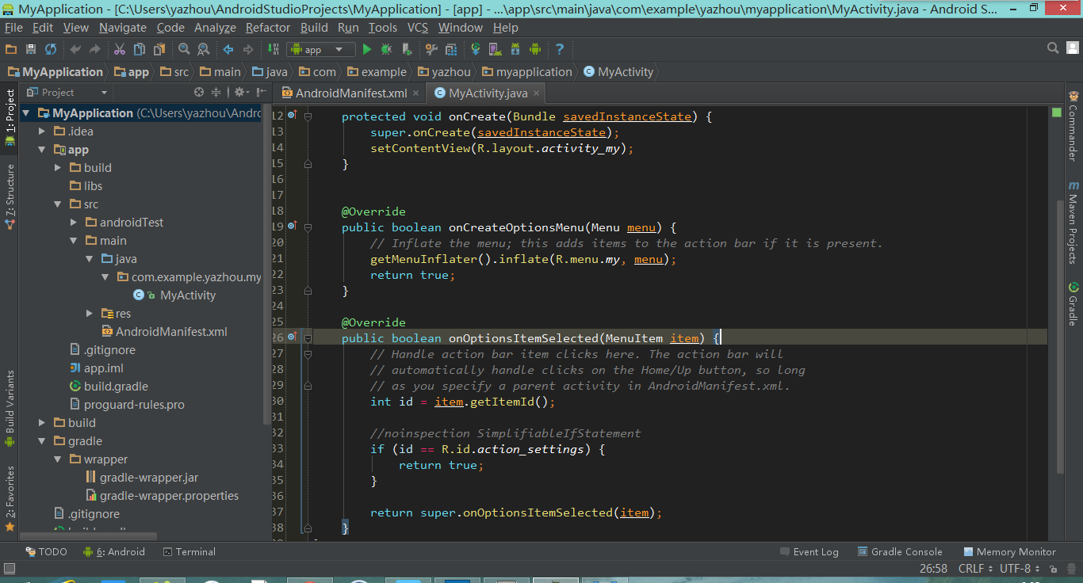
Task: Open Project panel settings gear
Action: [239, 93]
